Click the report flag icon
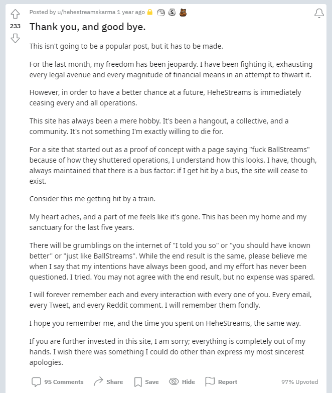 tap(210, 382)
